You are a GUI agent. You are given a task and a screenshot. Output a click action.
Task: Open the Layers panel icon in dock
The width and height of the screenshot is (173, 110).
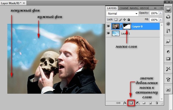[168, 10]
